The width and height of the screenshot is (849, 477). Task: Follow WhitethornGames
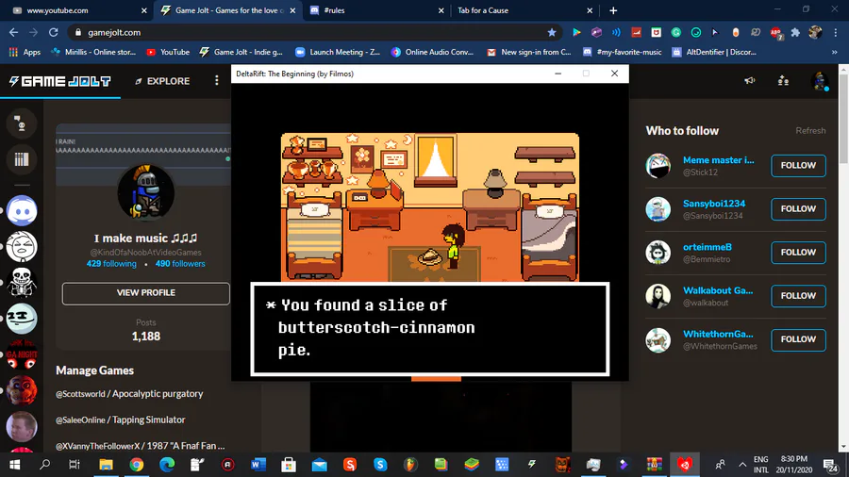798,339
